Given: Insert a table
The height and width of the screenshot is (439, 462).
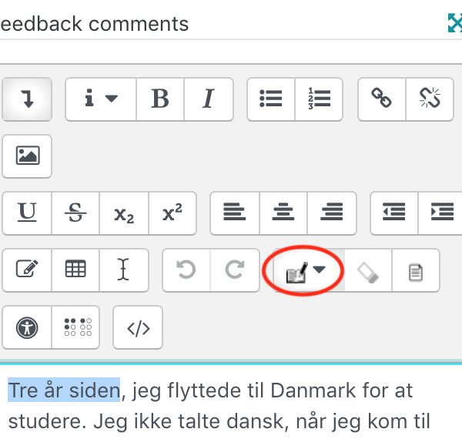Looking at the screenshot, I should coord(75,270).
